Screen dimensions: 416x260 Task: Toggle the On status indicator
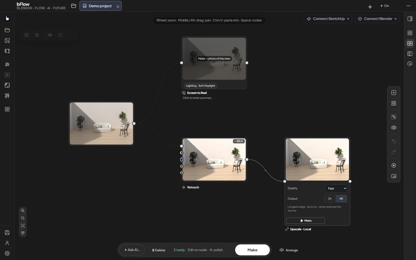click(x=385, y=6)
